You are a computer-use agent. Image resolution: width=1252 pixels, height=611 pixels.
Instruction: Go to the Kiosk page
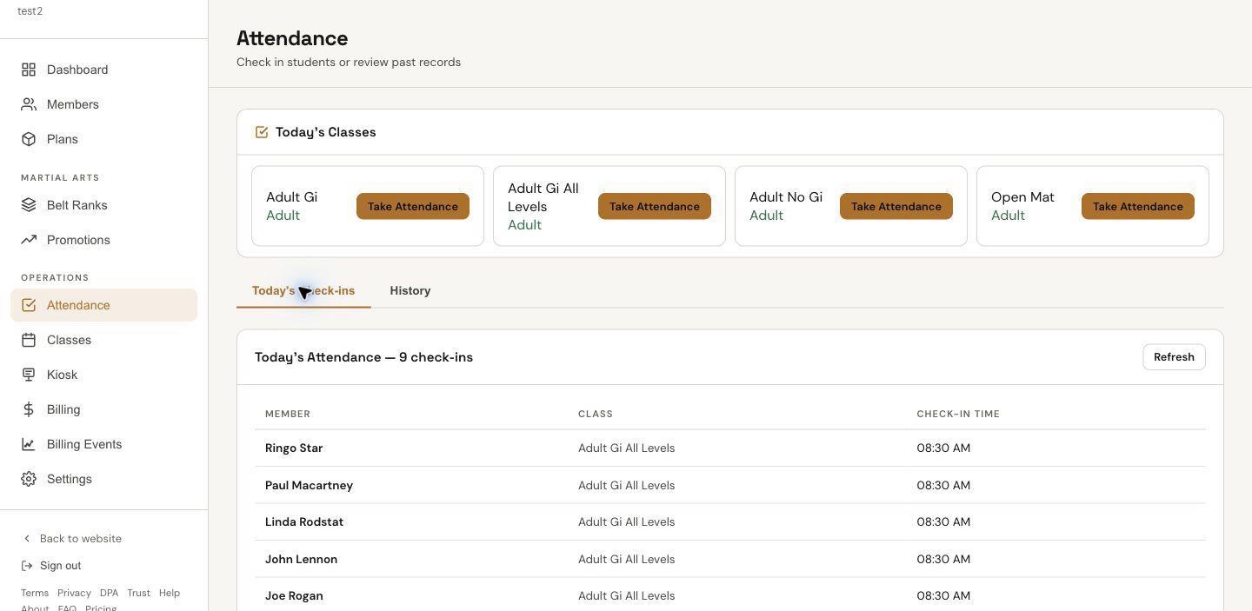(103, 375)
